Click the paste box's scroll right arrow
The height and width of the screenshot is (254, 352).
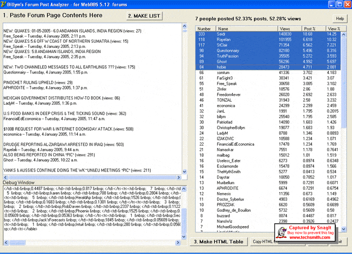(179, 177)
